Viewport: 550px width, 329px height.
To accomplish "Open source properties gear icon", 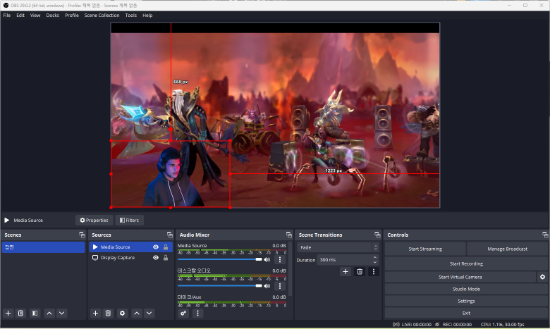I will click(122, 314).
